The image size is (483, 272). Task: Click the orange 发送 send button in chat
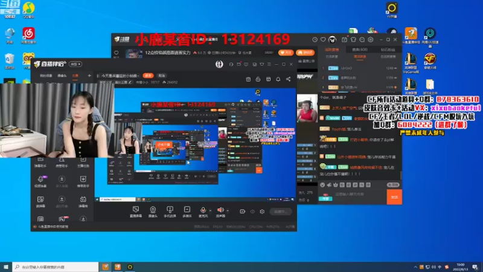(394, 197)
